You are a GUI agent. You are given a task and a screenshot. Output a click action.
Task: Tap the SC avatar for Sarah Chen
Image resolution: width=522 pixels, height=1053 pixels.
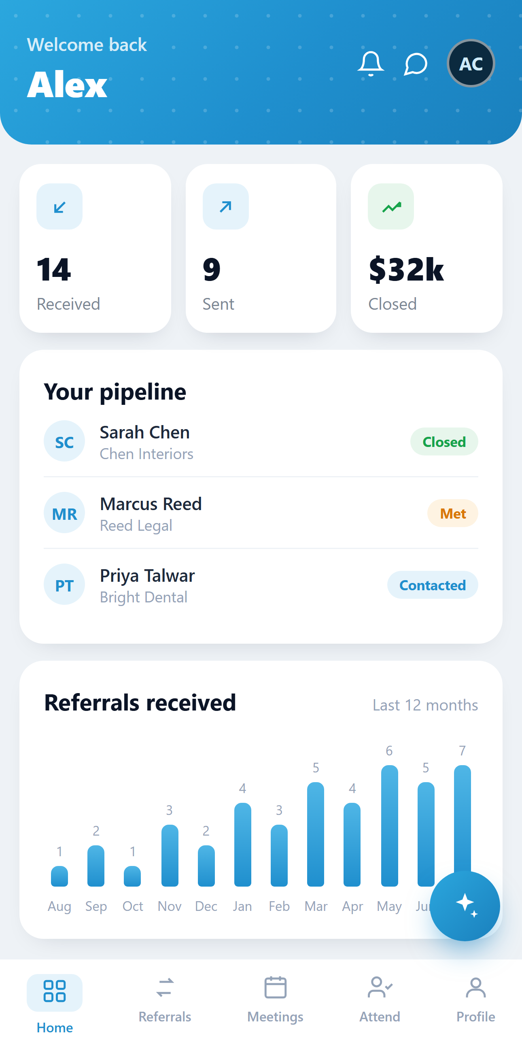64,441
